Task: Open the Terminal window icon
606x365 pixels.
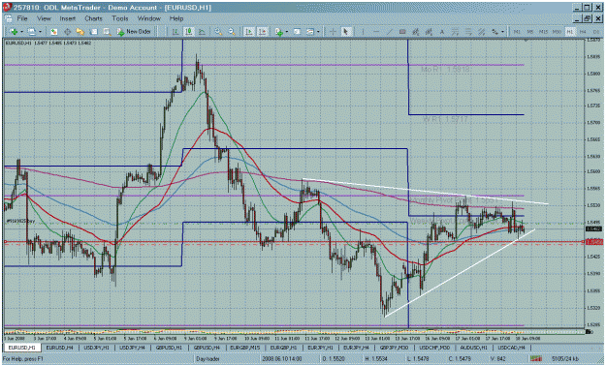Action: click(93, 32)
